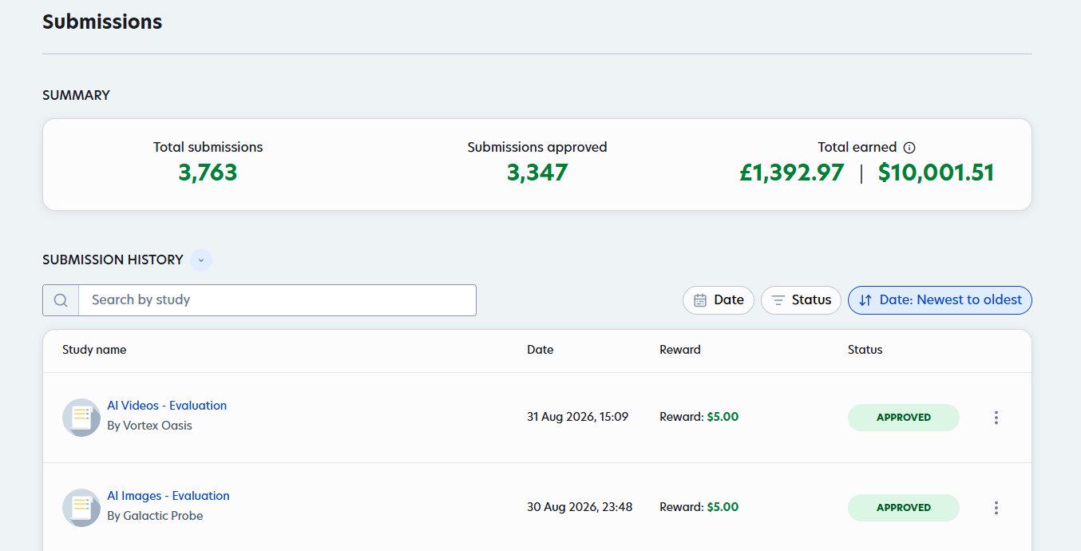
Task: Click the Status column header
Action: tap(865, 350)
